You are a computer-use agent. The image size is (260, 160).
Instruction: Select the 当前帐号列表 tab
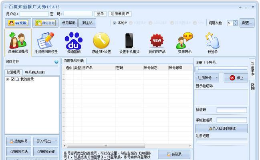pos(74,61)
